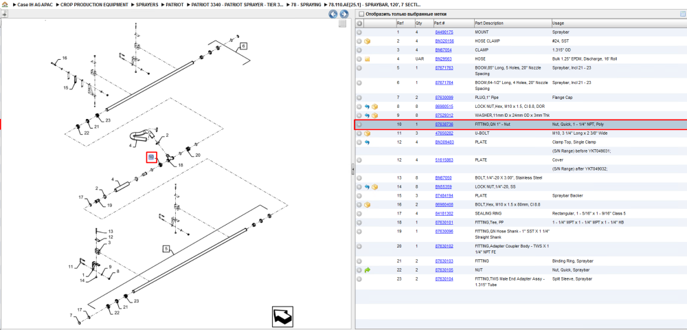Add highlighted FITTING row 10 via plus icon
The height and width of the screenshot is (330, 687).
(359, 124)
